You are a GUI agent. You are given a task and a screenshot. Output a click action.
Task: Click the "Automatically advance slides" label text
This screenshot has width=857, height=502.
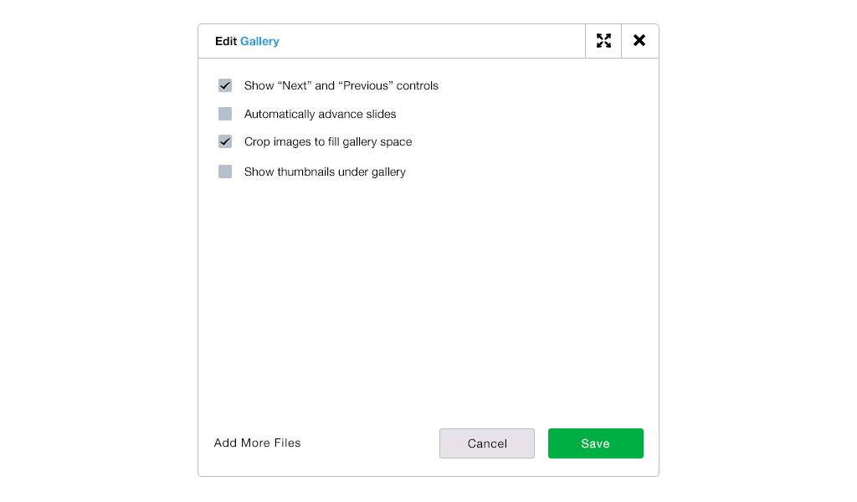click(321, 114)
